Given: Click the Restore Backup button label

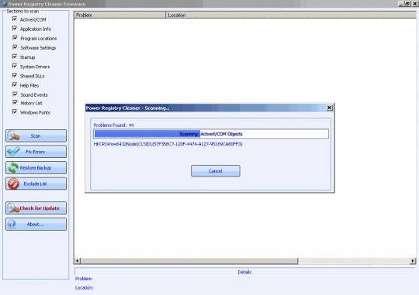Looking at the screenshot, I should [x=36, y=168].
